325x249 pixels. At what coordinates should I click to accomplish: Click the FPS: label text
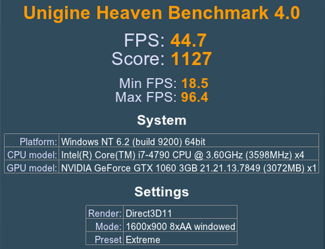[x=144, y=40]
